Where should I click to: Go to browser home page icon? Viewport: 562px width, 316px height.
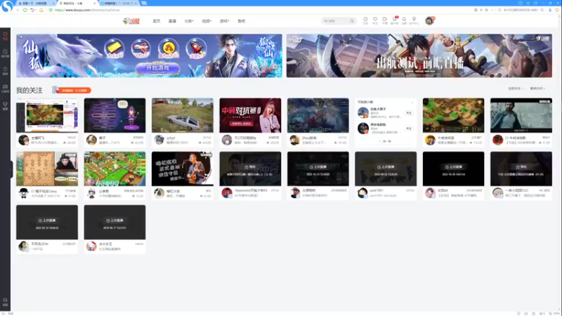pyautogui.click(x=41, y=10)
